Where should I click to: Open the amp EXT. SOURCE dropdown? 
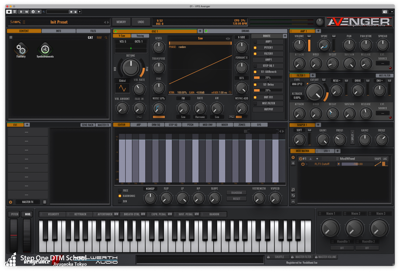pos(383,63)
